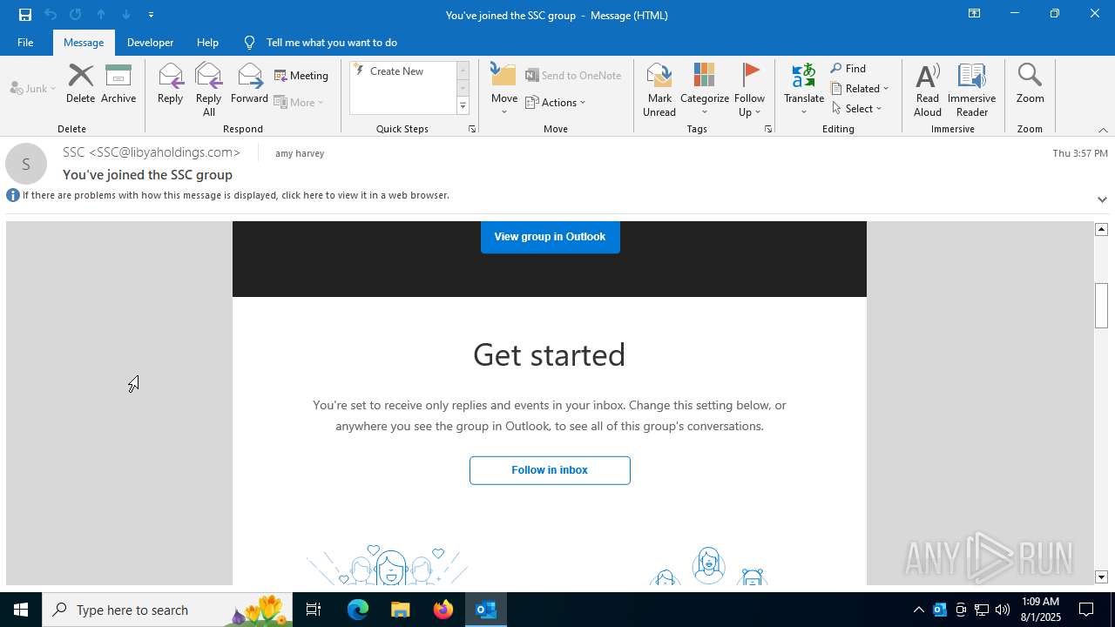Viewport: 1115px width, 627px height.
Task: Click the recipient amy harvey
Action: point(300,153)
